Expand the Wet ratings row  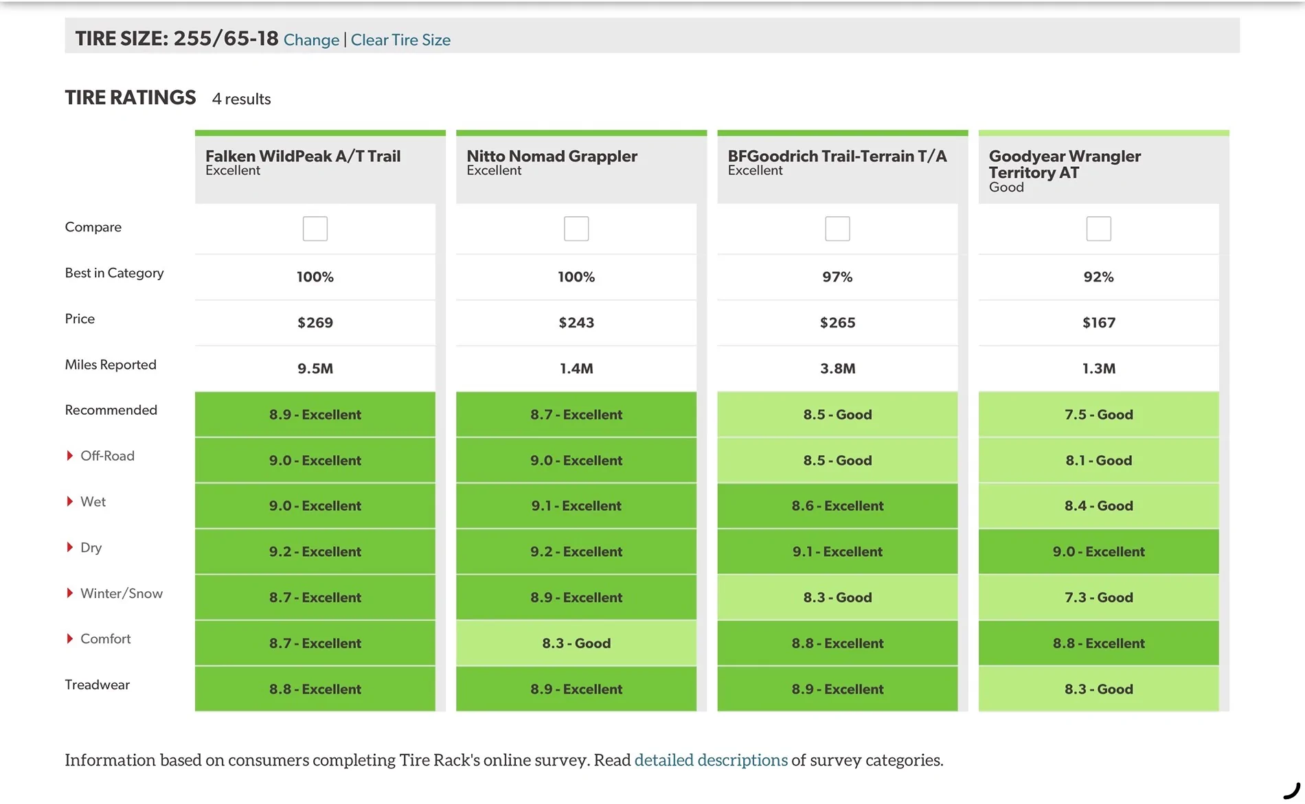click(86, 502)
